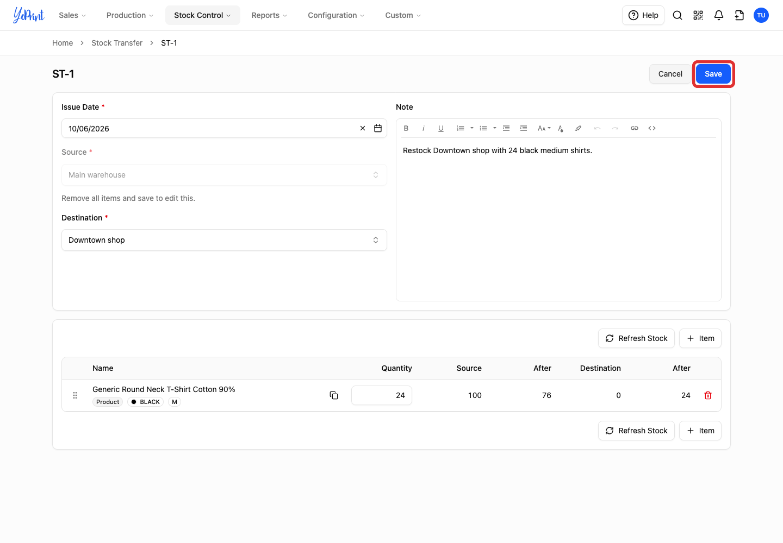The width and height of the screenshot is (783, 543).
Task: Open QR code scanner icon
Action: [x=698, y=15]
